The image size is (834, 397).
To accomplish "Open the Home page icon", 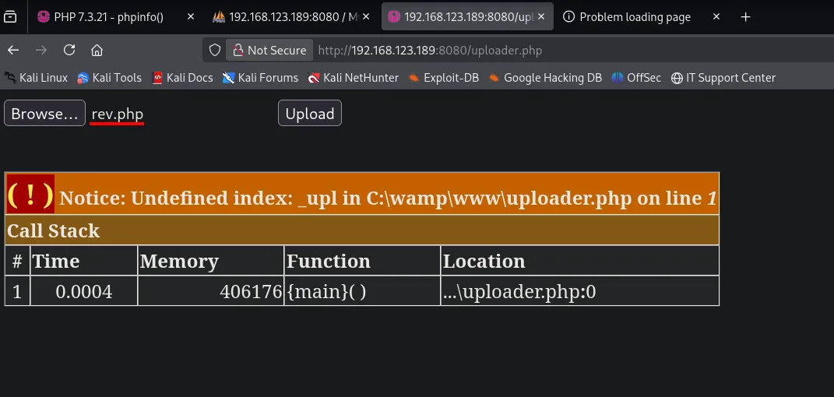I will pos(97,50).
